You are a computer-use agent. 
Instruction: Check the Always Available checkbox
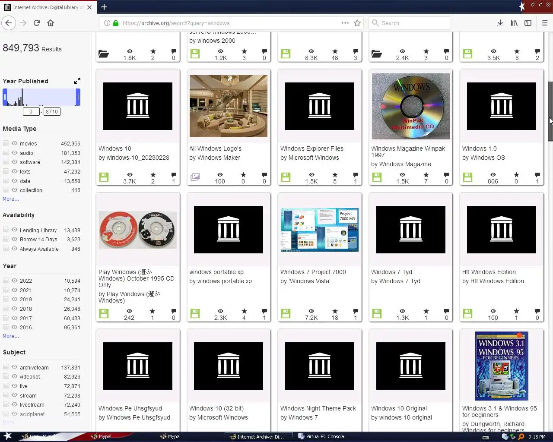coord(6,249)
